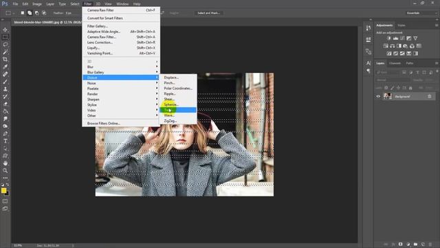Select the Paint Bucket tool
This screenshot has height=248, width=440.
click(5, 112)
